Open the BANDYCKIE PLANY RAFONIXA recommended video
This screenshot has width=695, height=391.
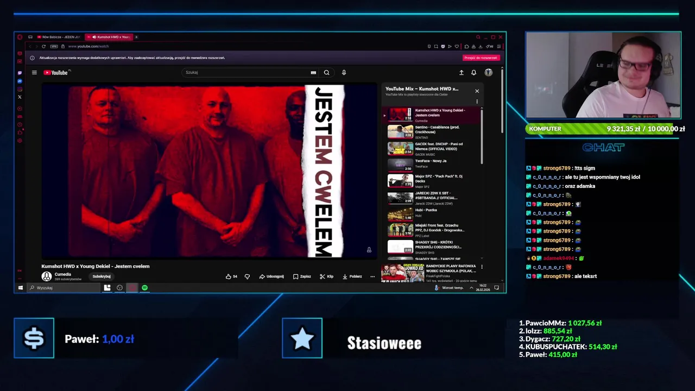[429, 273]
